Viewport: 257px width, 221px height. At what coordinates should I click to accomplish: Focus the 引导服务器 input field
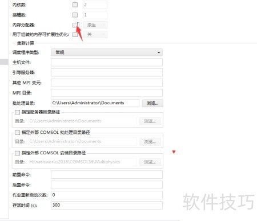tap(107, 72)
